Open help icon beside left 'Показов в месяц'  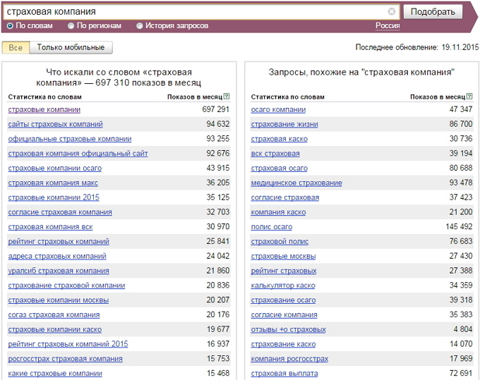coord(227,97)
